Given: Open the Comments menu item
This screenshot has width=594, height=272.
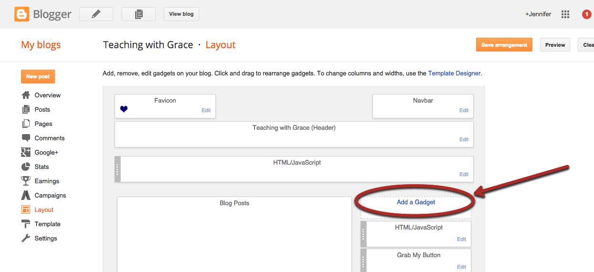Looking at the screenshot, I should click(x=49, y=138).
